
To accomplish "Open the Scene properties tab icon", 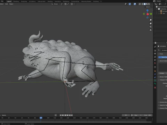I will [x=155, y=60].
